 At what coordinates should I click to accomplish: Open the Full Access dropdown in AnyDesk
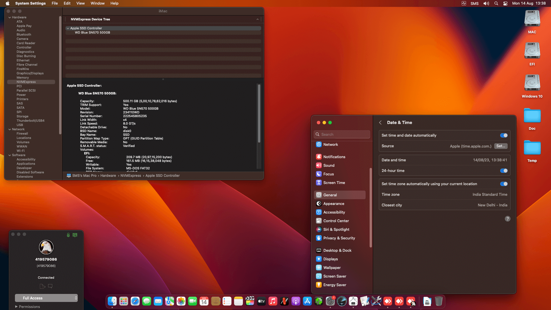(46, 298)
